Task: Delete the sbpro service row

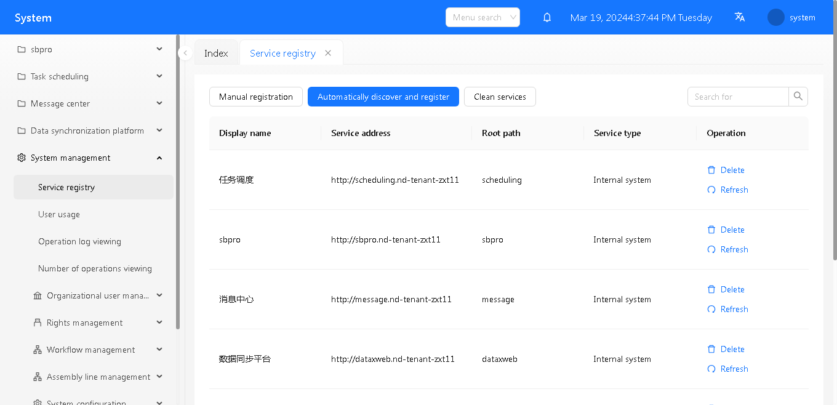Action: (726, 230)
